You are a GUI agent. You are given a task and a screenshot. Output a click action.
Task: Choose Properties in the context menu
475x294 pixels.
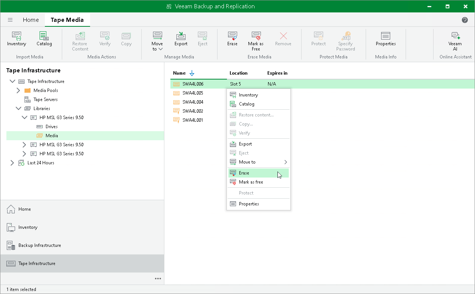pyautogui.click(x=259, y=204)
